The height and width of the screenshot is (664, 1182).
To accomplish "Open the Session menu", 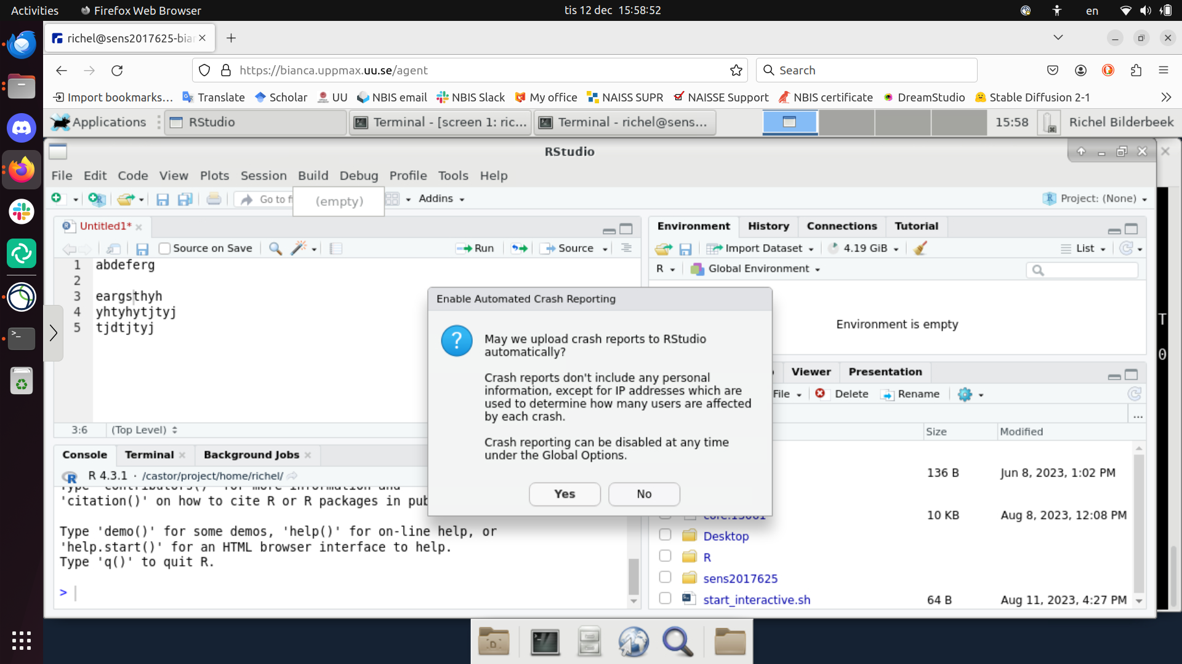I will pyautogui.click(x=263, y=175).
